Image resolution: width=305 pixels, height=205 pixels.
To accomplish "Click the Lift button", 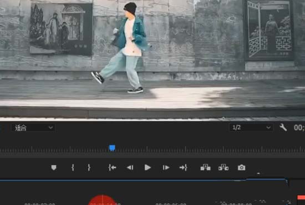I will (205, 167).
